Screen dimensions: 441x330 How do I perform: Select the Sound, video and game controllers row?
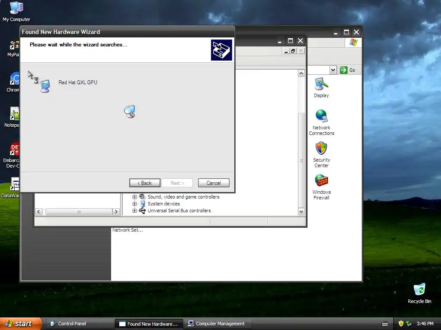point(183,197)
